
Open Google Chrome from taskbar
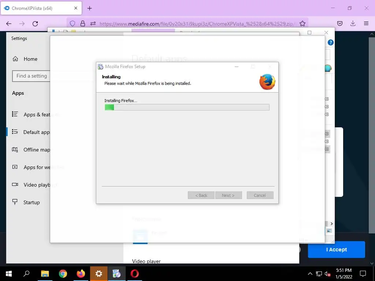pyautogui.click(x=63, y=274)
